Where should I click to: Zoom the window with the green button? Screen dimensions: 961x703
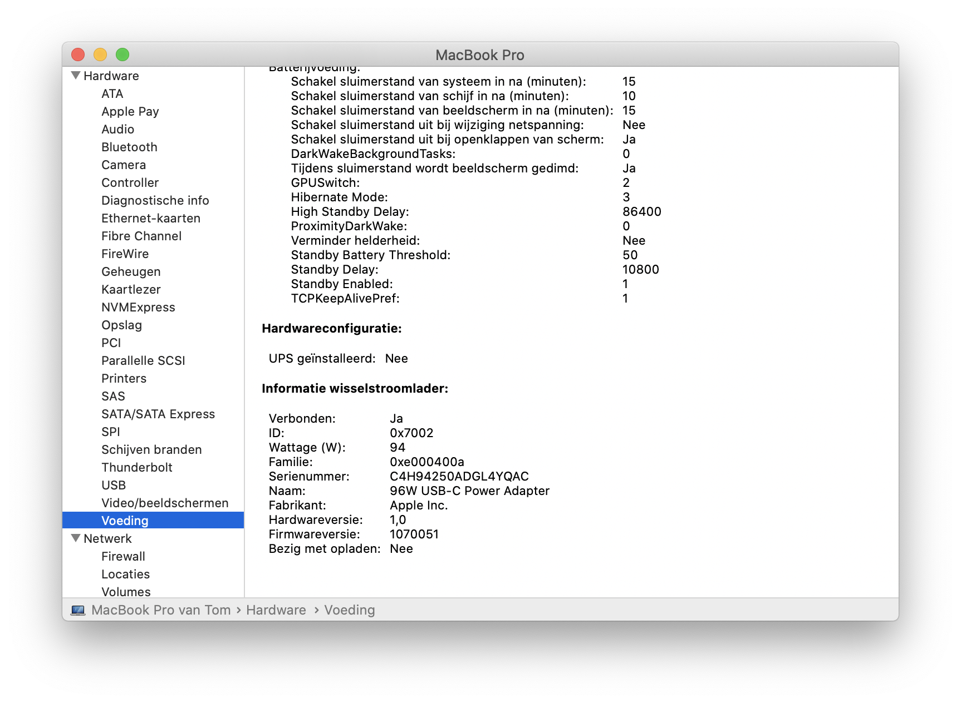(122, 55)
